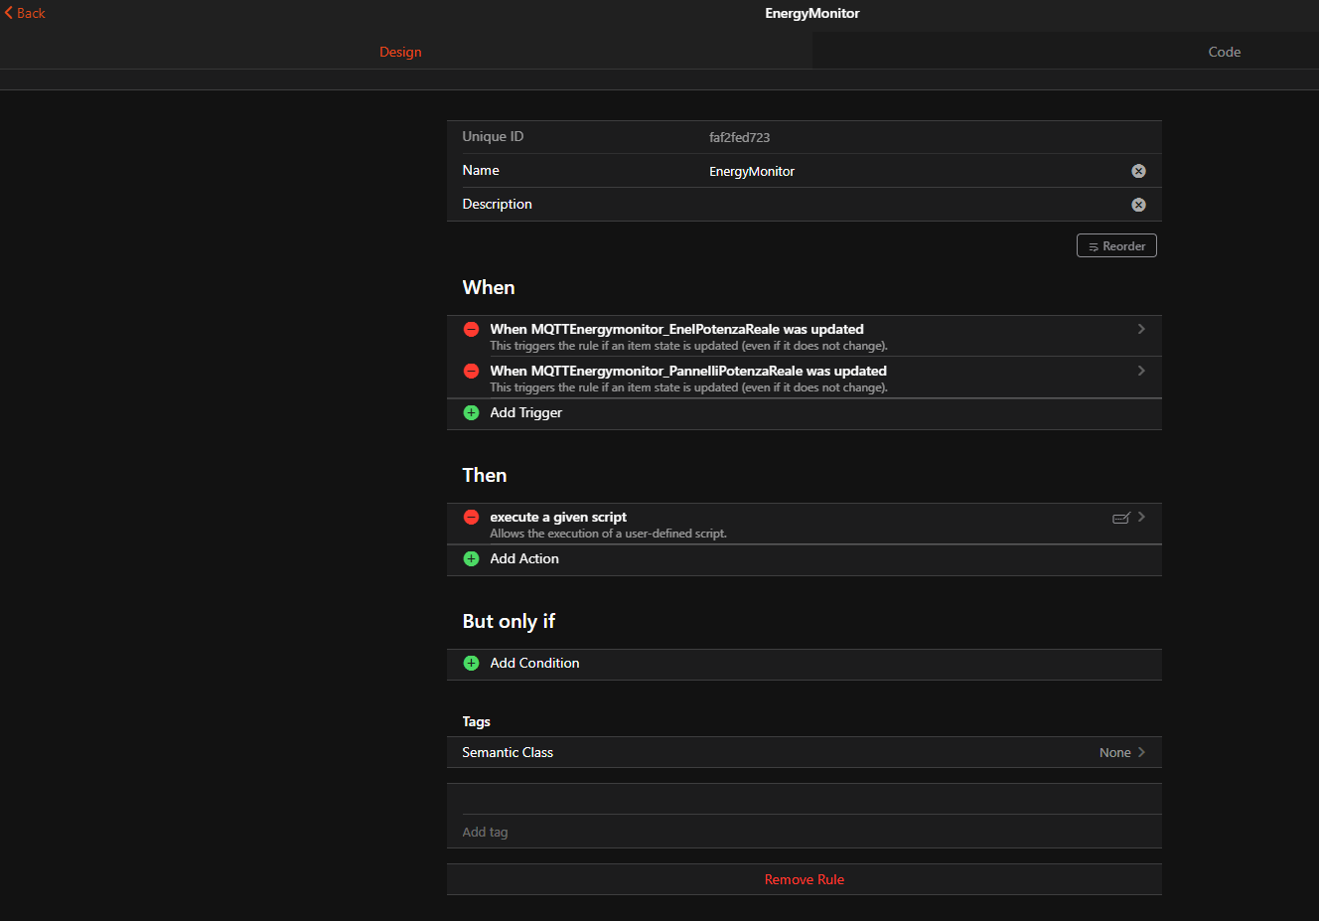Image resolution: width=1319 pixels, height=921 pixels.
Task: Clear the Name field with its X icon
Action: [x=1138, y=171]
